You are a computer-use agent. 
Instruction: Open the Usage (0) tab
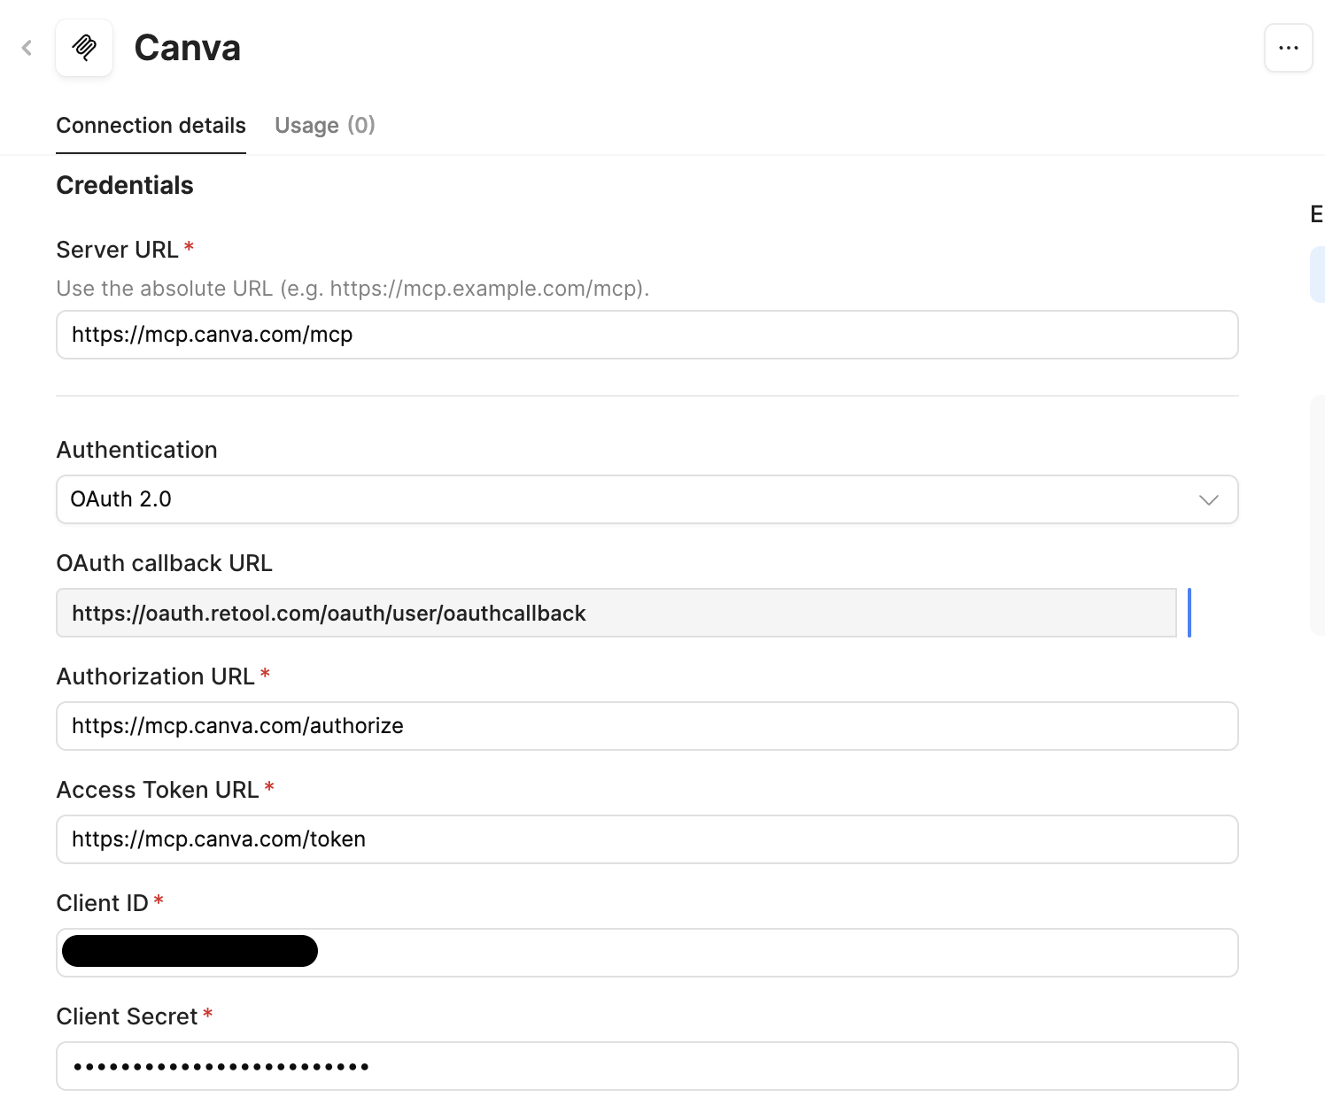(324, 126)
